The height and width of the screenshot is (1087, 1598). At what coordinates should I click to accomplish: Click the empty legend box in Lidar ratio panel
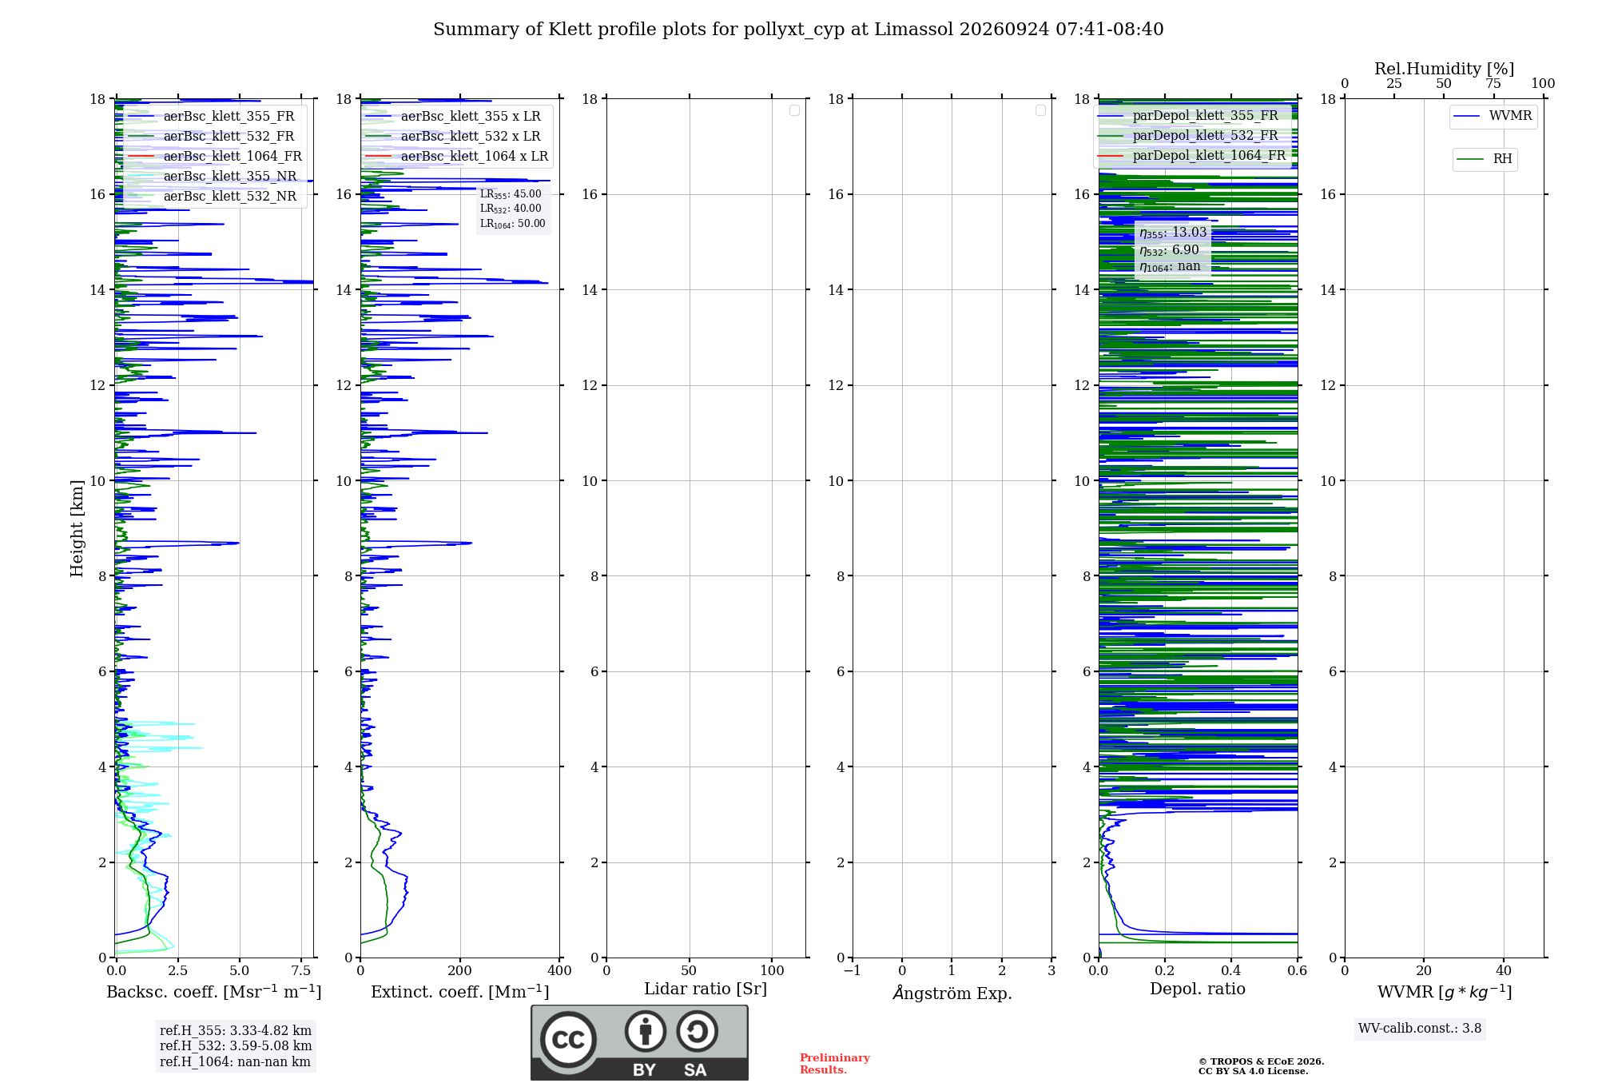(794, 110)
